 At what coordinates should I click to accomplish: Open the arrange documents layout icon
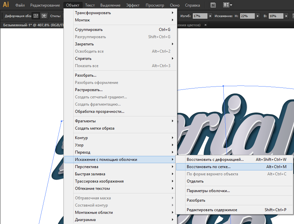coord(228,5)
